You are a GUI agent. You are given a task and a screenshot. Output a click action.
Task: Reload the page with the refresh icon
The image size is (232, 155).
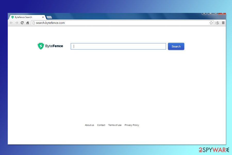tap(22, 23)
